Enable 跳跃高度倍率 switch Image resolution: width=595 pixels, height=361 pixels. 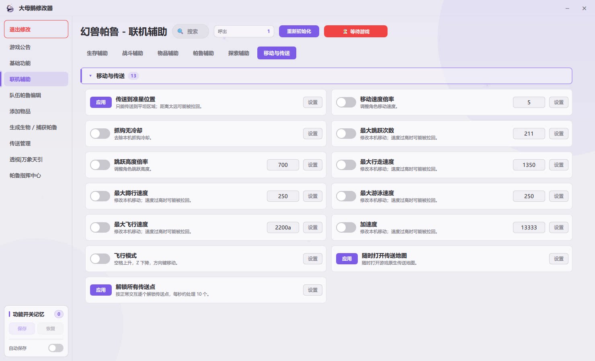(100, 165)
